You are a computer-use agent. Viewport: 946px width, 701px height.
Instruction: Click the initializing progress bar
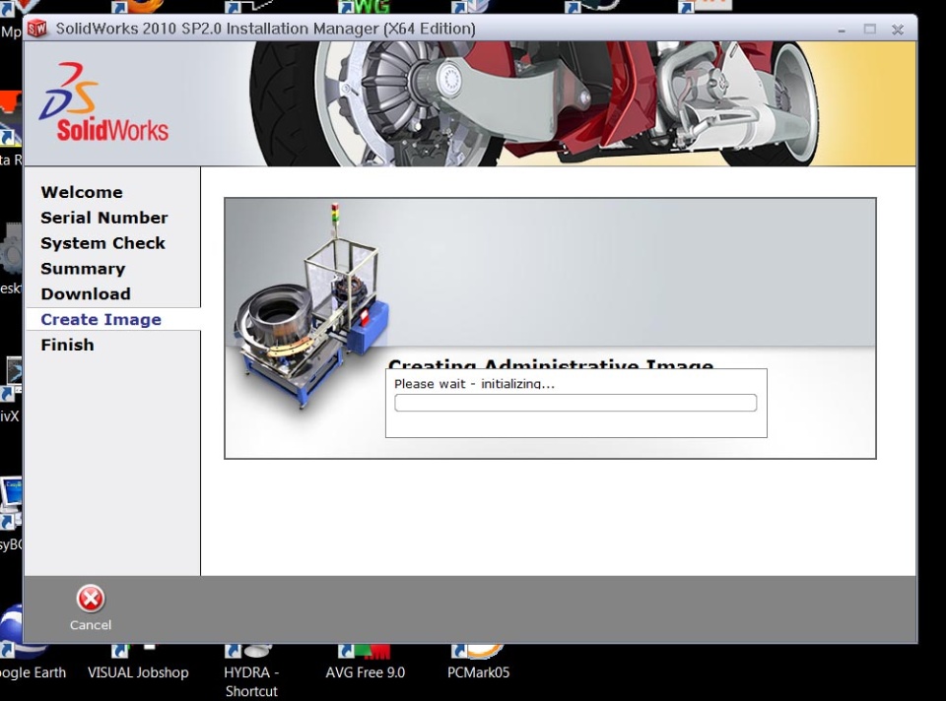pos(575,403)
